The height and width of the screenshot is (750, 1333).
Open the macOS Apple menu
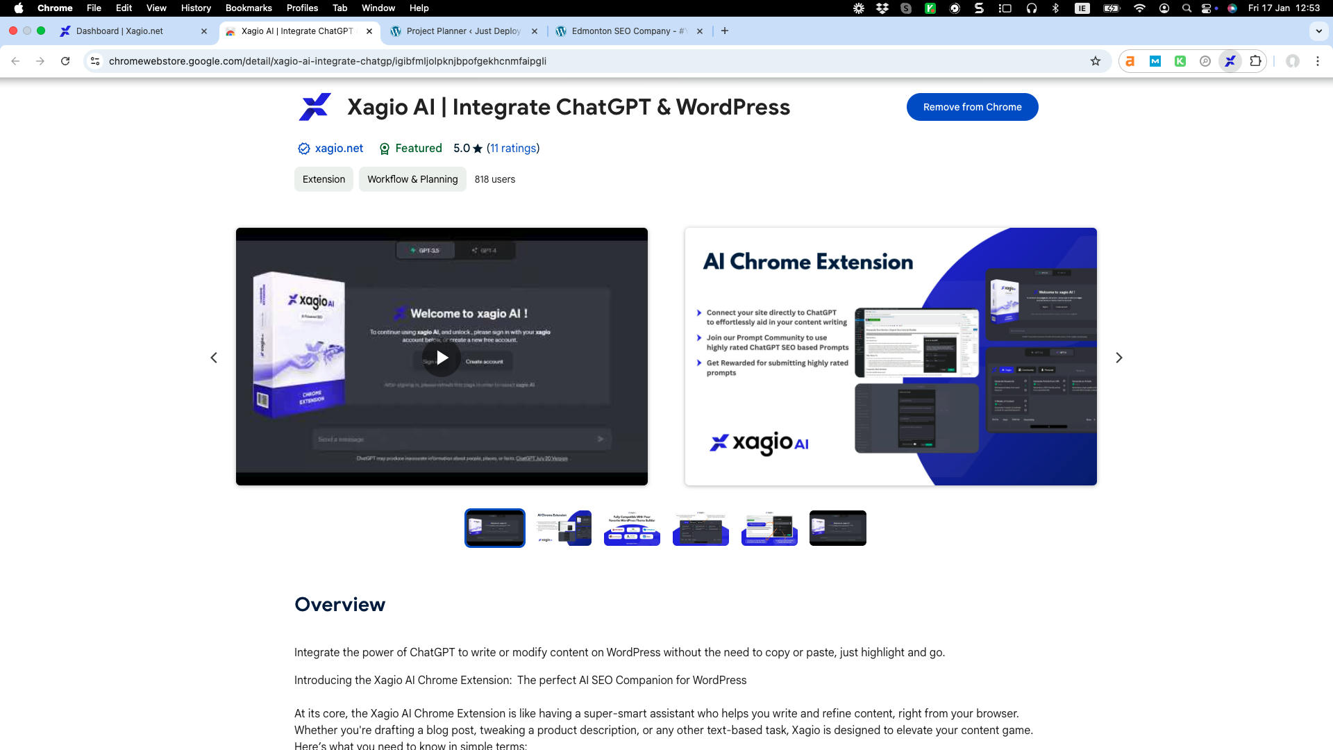[19, 8]
